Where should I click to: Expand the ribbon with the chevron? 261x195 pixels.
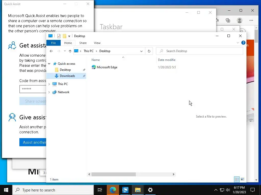pyautogui.click(x=238, y=43)
